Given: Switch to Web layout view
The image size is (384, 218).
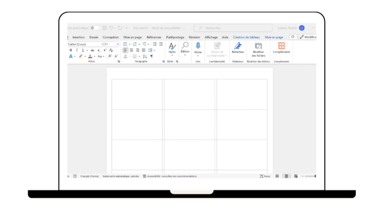Looking at the screenshot, I should [296, 176].
